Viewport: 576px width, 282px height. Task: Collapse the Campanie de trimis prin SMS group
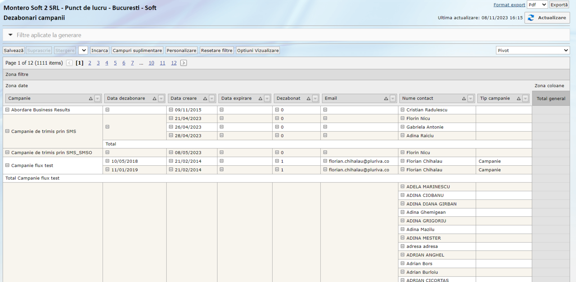(x=7, y=131)
